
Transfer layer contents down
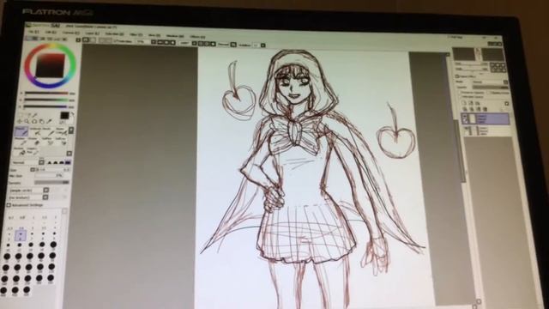coord(465,109)
